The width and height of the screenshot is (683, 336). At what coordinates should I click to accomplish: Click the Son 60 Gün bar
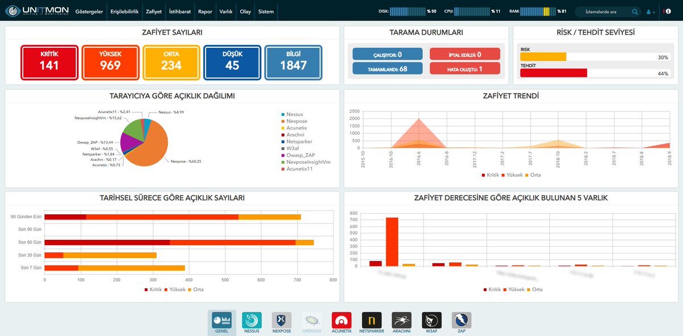[179, 242]
